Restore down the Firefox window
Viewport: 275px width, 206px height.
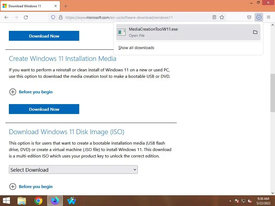pos(258,3)
